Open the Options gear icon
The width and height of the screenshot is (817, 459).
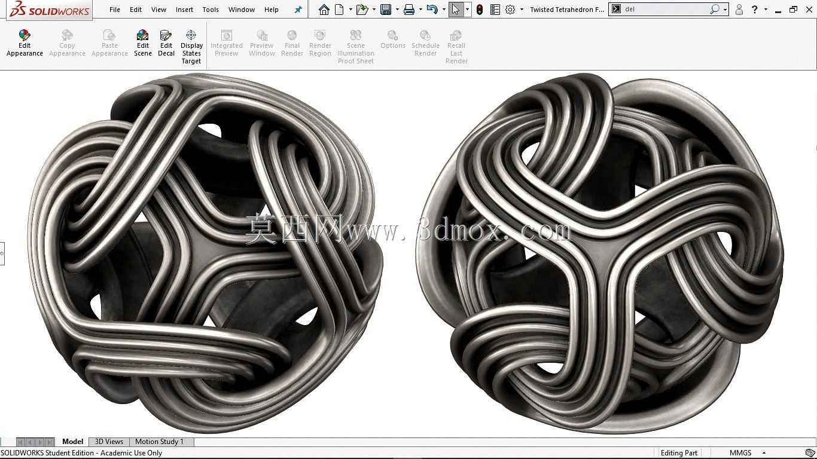tap(510, 10)
